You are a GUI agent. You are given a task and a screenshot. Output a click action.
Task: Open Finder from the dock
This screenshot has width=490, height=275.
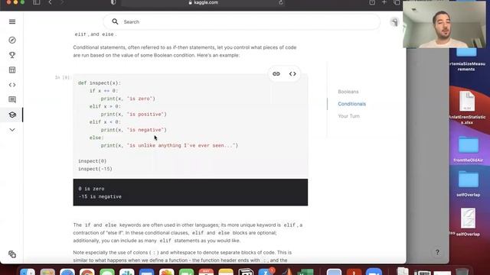coord(28,272)
